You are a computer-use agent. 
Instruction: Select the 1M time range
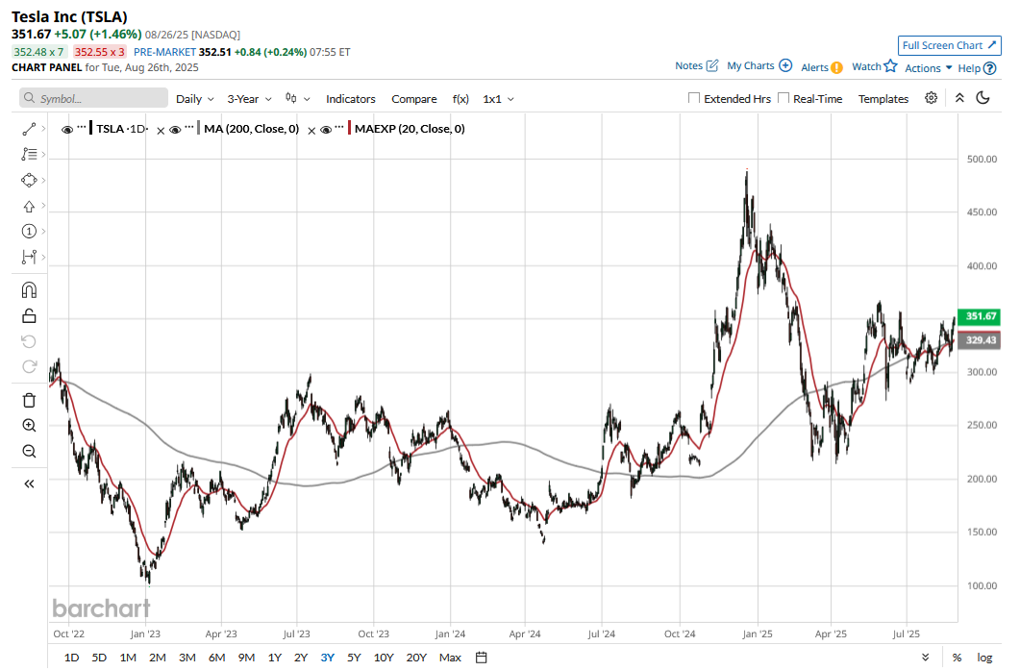(128, 658)
